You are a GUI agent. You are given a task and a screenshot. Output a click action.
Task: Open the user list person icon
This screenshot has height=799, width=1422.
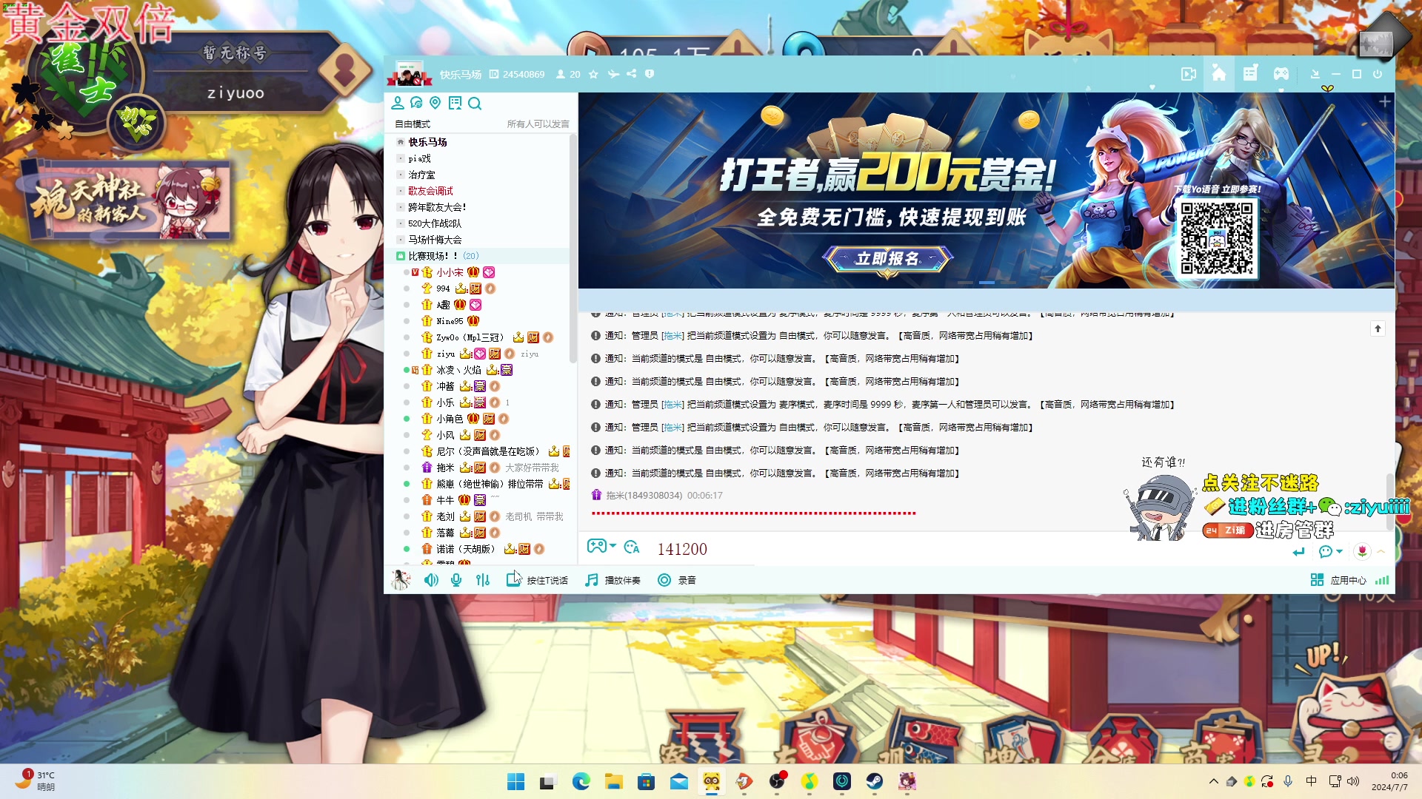pos(398,103)
